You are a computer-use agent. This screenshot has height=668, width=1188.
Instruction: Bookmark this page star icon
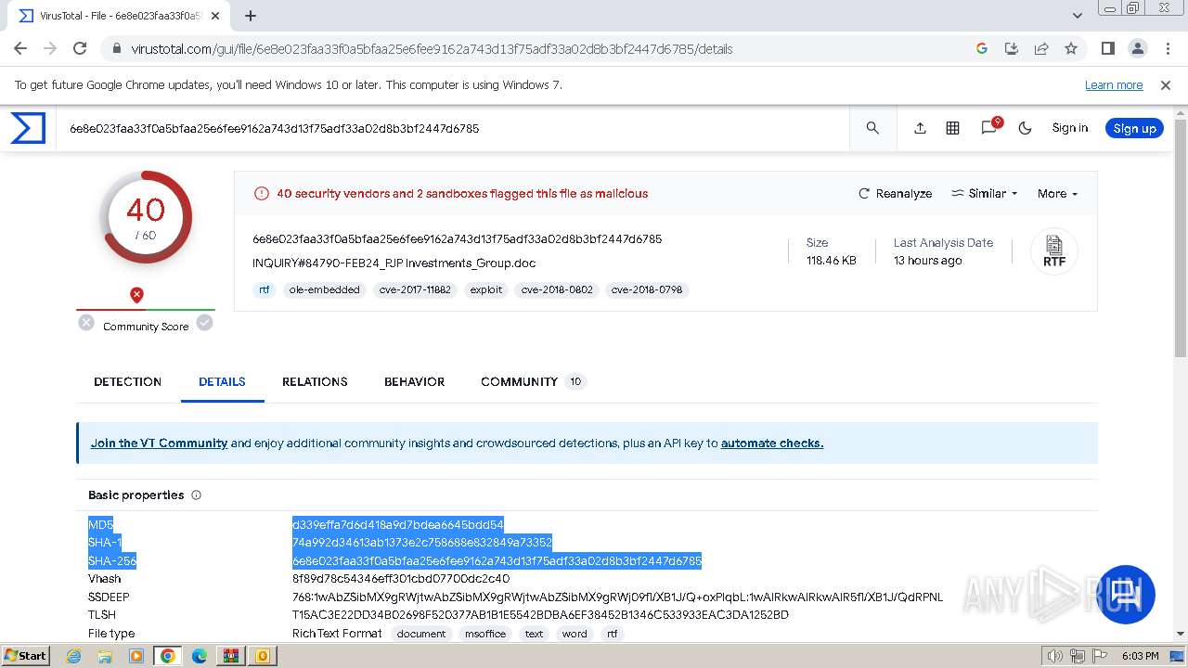pos(1071,48)
